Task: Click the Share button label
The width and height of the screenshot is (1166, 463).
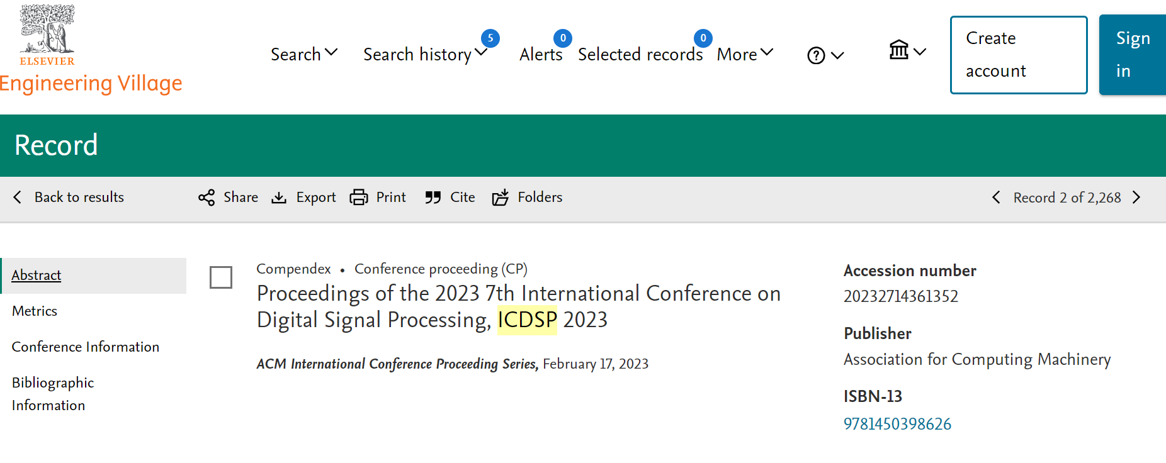Action: pos(241,198)
